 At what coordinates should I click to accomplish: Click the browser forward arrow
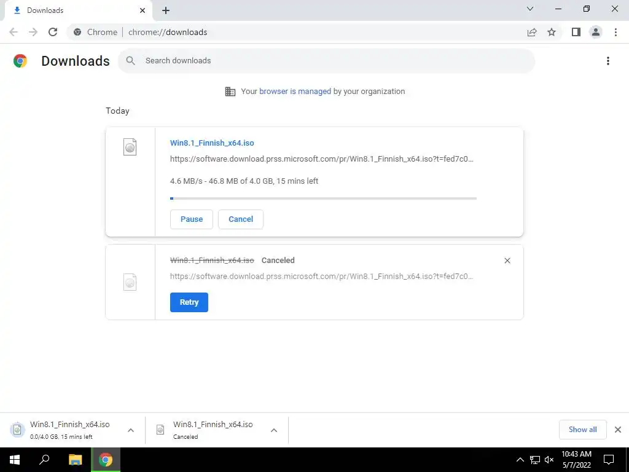[33, 32]
